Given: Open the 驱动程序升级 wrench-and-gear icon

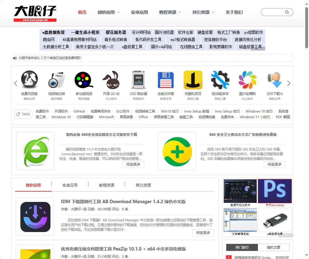Looking at the screenshot, I should click(220, 80).
